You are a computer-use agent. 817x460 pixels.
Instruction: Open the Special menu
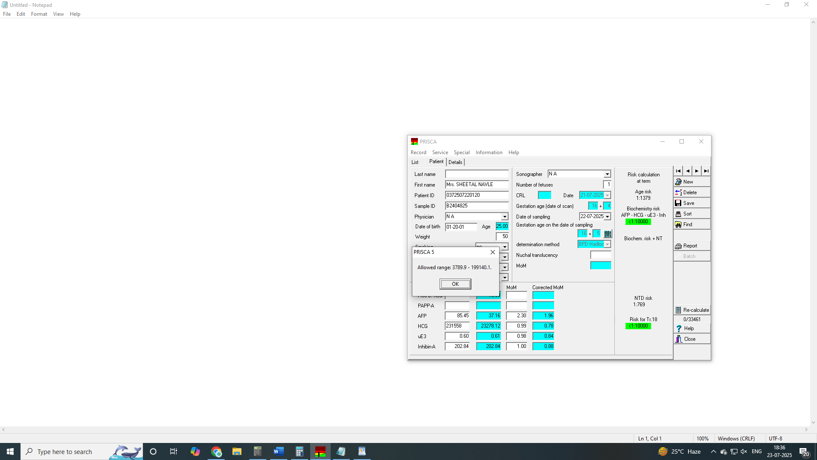pos(461,152)
